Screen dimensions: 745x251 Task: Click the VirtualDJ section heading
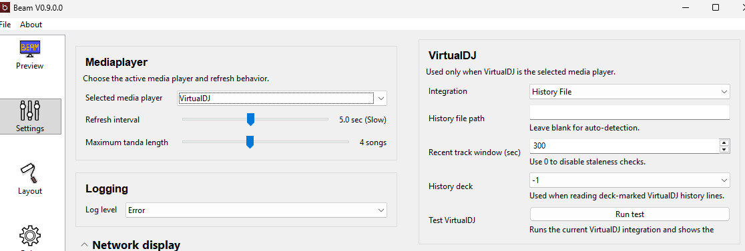(453, 55)
